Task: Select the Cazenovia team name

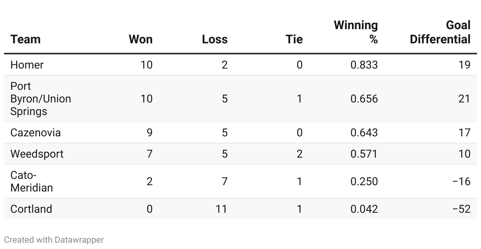Action: coord(35,132)
